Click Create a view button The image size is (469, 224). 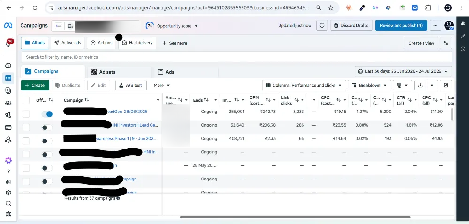[x=421, y=43]
